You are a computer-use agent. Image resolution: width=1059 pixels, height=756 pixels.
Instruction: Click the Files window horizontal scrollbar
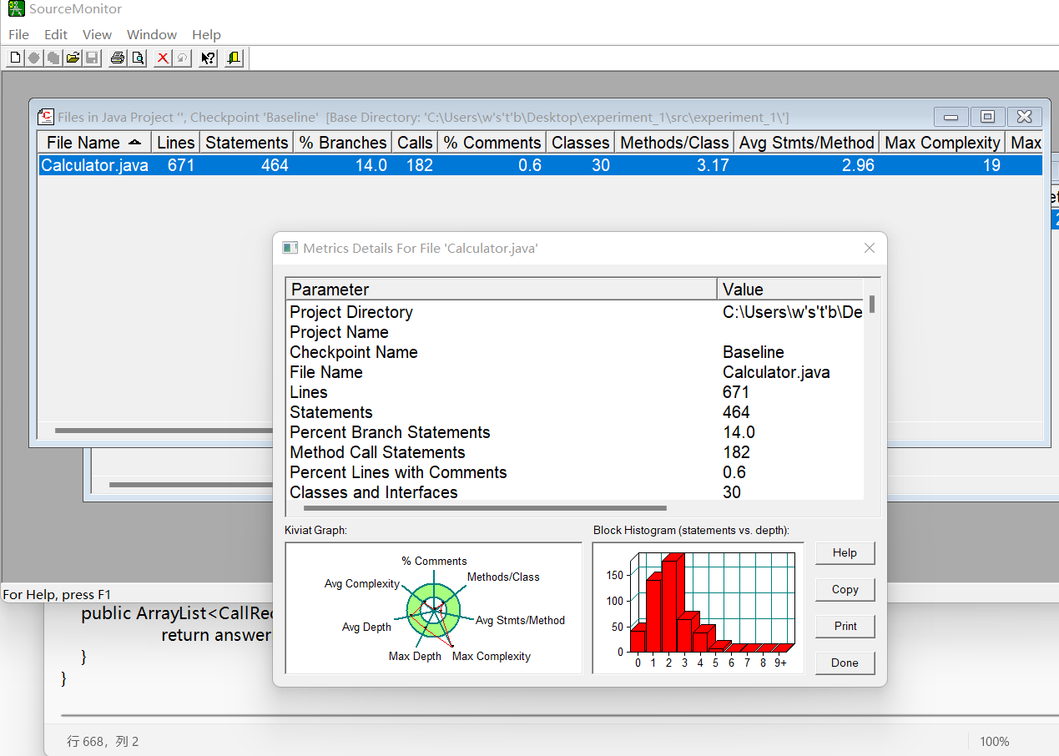point(163,431)
